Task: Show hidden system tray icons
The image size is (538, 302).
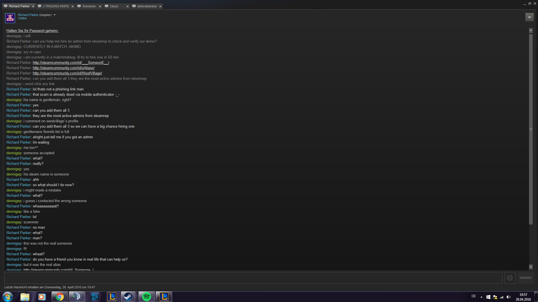Action: click(x=481, y=297)
